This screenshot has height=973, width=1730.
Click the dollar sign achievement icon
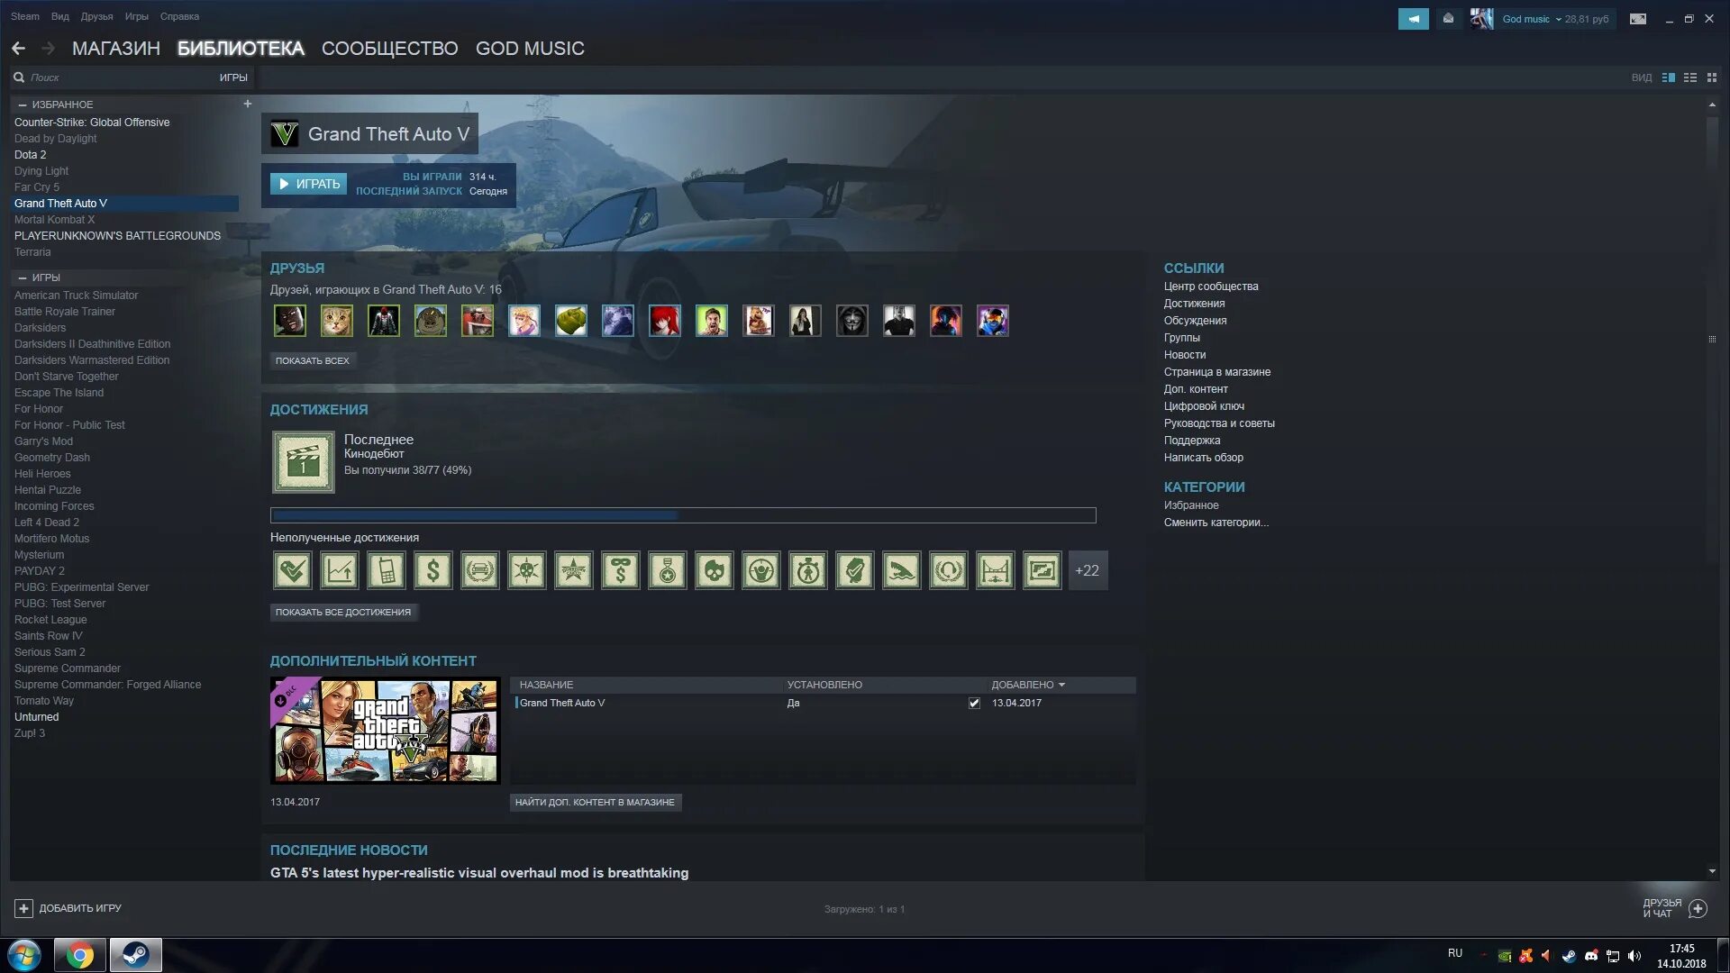coord(433,570)
